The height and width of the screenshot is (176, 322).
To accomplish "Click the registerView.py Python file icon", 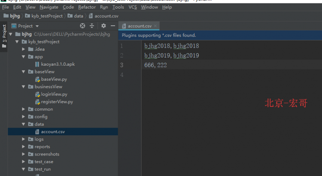I will point(37,102).
